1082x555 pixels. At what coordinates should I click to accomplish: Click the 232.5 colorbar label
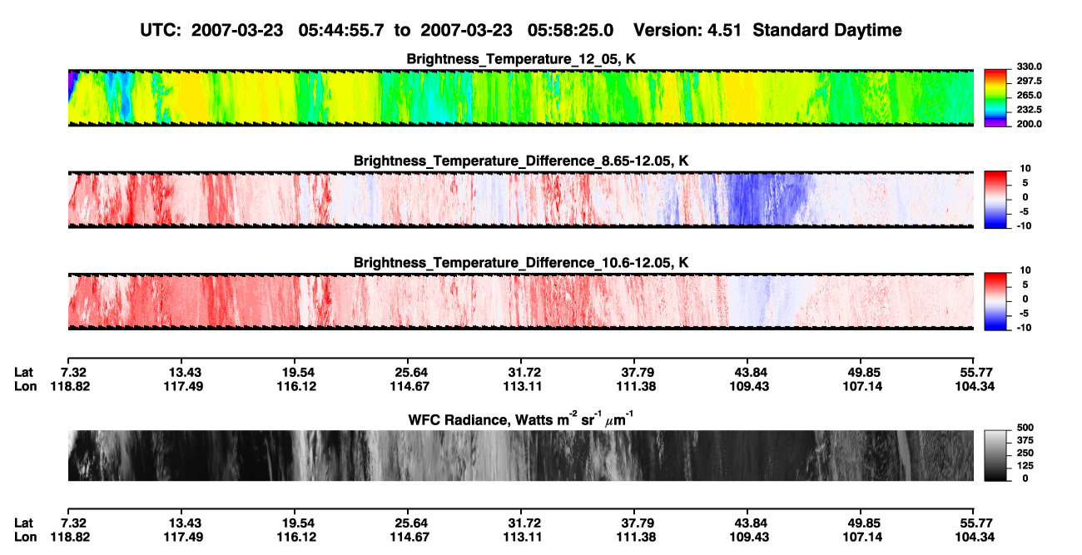pos(1029,109)
